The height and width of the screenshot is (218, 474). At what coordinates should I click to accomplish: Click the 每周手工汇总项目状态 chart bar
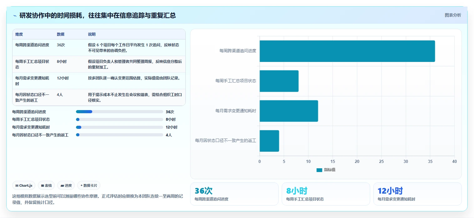pos(279,81)
